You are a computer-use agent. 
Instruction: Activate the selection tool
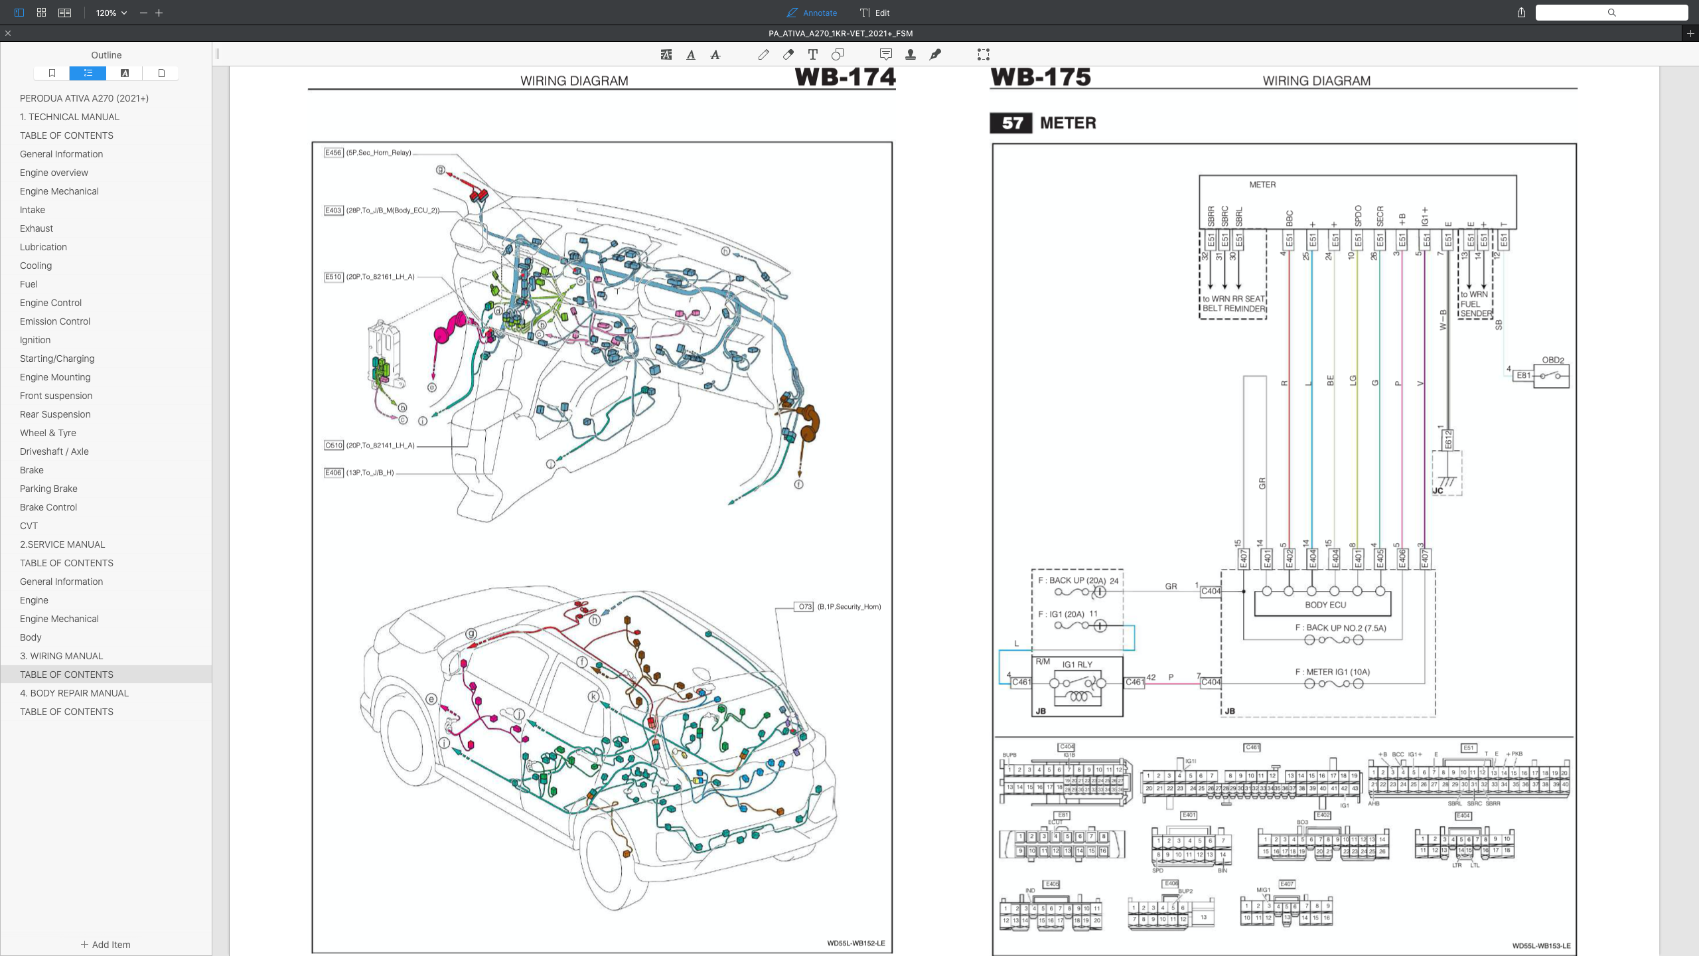pos(984,54)
